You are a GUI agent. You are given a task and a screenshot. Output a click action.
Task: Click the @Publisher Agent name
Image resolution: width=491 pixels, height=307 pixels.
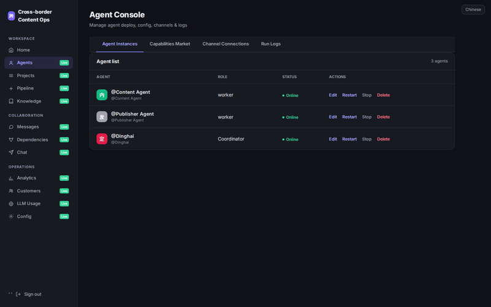point(133,114)
